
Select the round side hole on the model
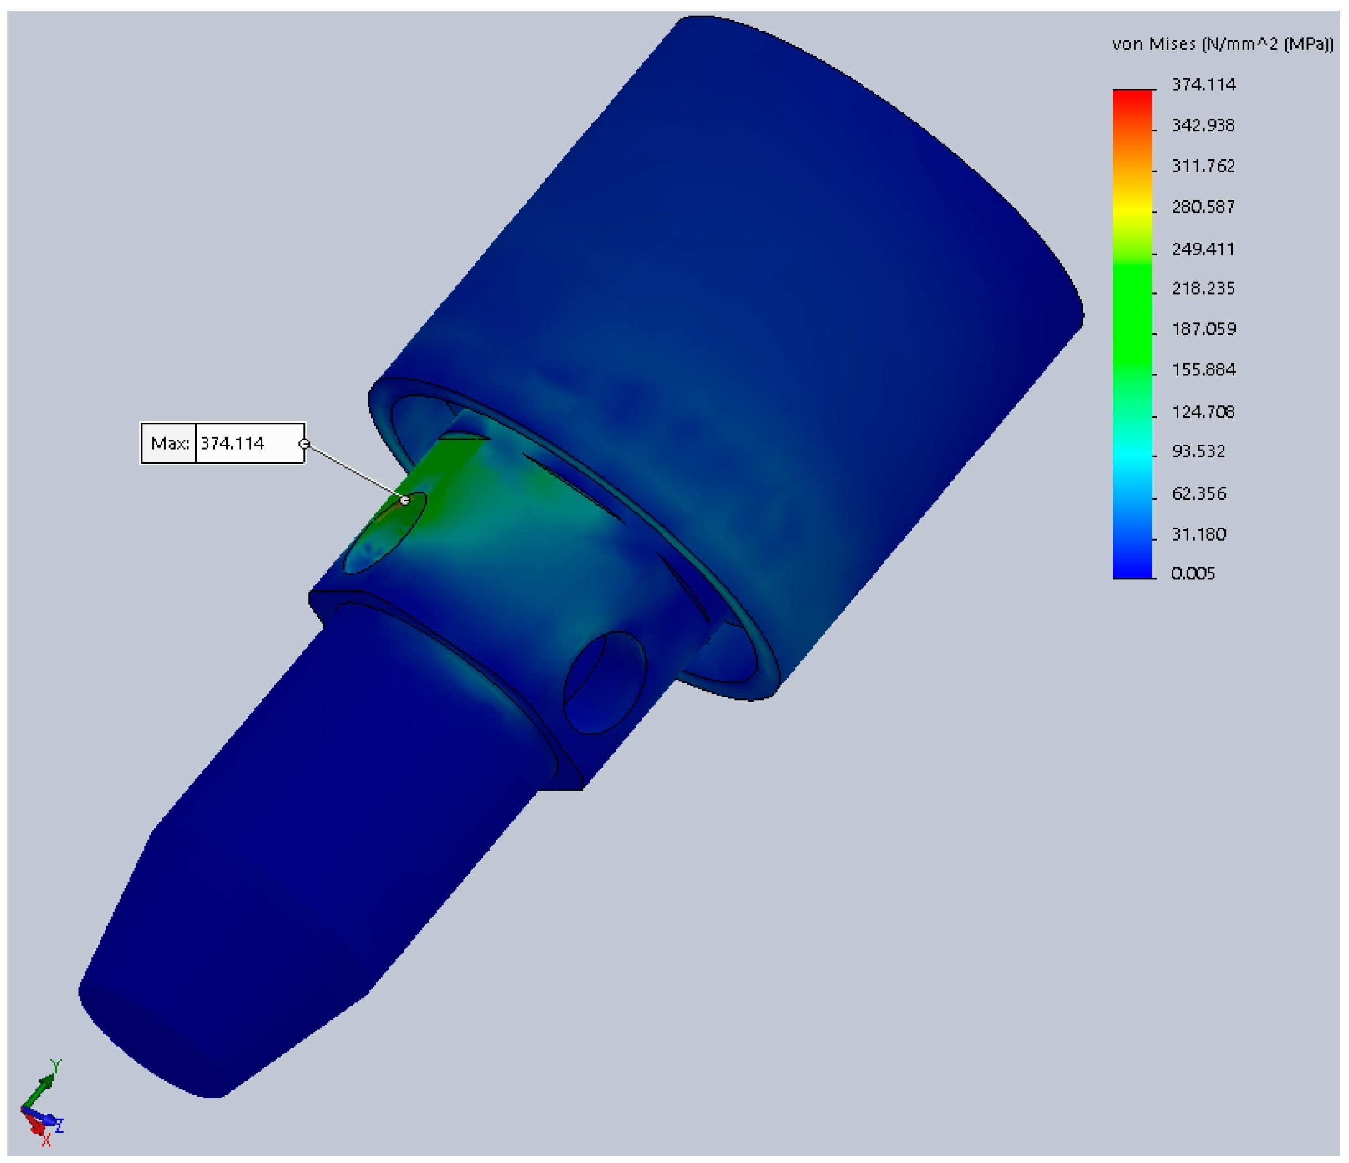click(x=604, y=682)
